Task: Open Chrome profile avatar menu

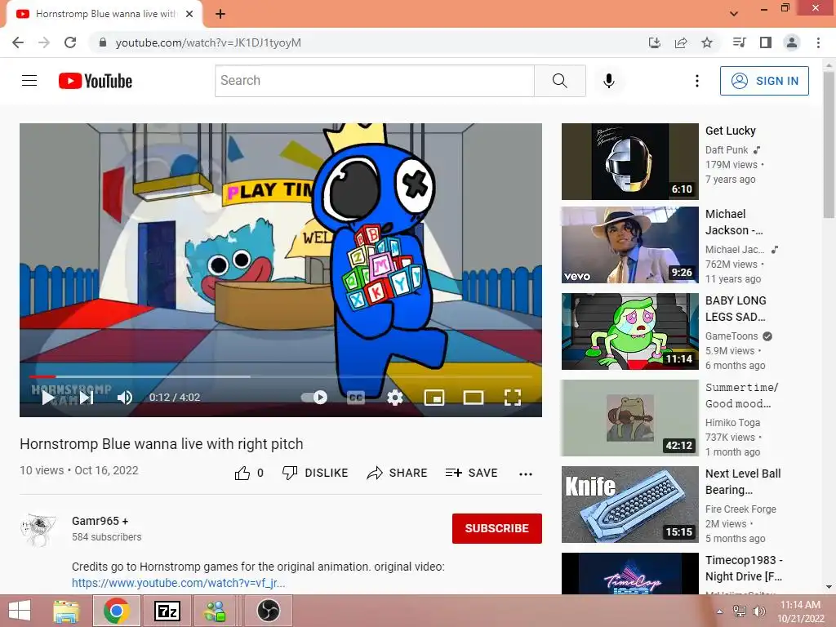Action: point(792,42)
